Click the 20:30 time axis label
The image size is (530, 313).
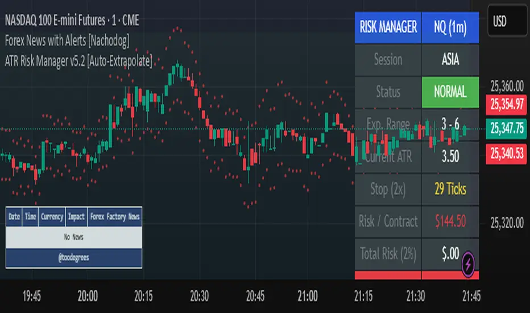coord(200,296)
